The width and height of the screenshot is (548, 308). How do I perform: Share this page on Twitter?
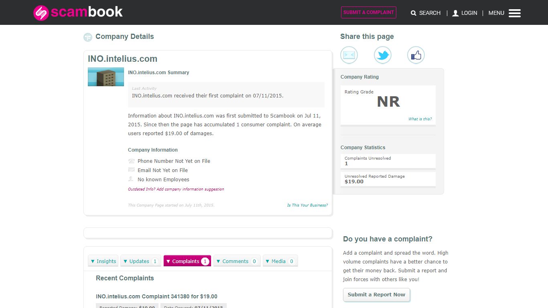[x=383, y=55]
